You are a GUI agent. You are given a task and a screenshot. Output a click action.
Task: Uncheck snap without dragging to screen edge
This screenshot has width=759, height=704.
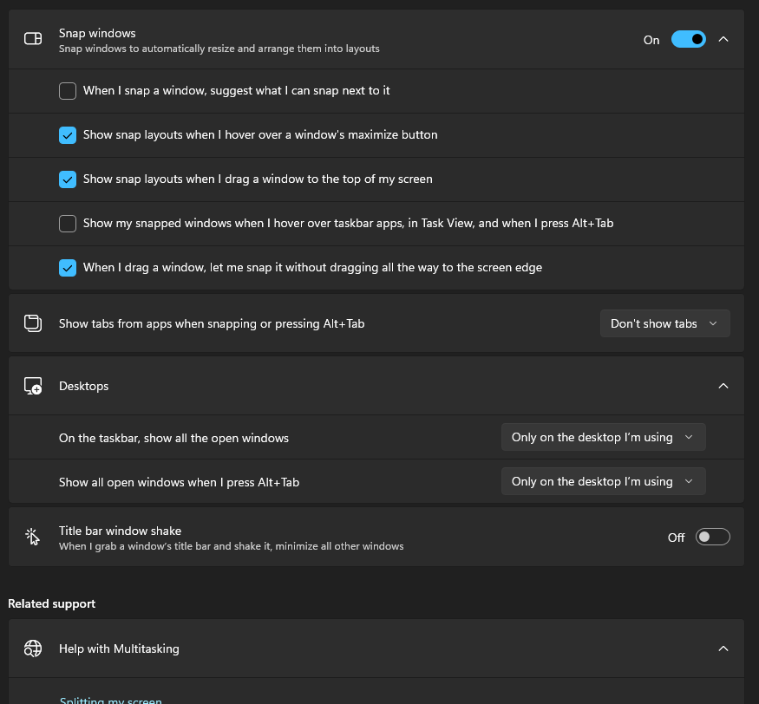68,267
